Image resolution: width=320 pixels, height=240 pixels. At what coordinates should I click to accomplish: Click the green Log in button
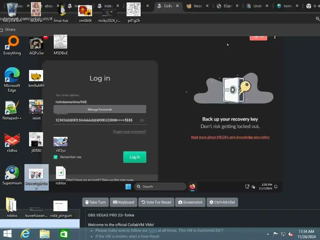135,157
